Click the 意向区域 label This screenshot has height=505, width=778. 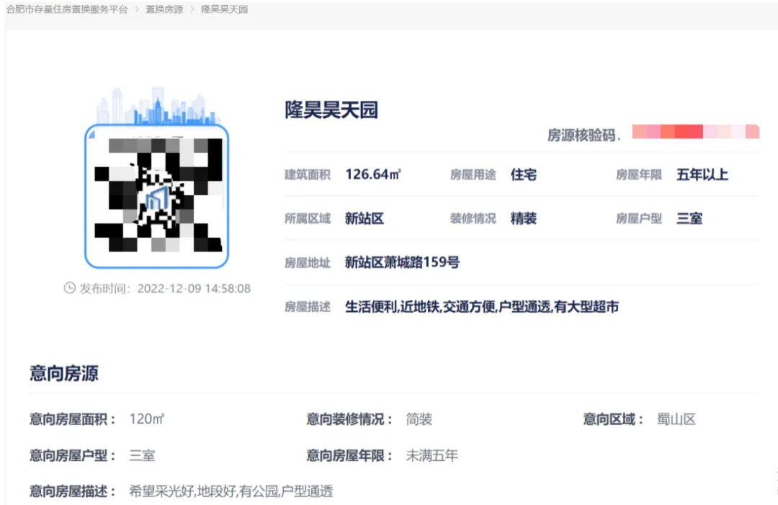613,419
